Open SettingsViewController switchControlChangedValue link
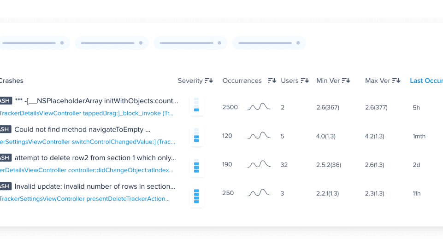Screen dimensions: 443x249 tap(87, 142)
